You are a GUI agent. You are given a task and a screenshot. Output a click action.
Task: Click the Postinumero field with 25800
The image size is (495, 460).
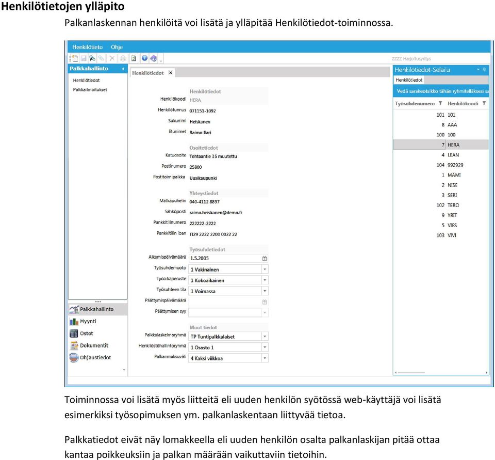pos(228,167)
